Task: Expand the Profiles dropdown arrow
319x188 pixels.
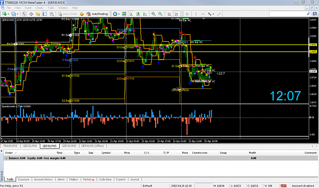Action: (x=17, y=14)
